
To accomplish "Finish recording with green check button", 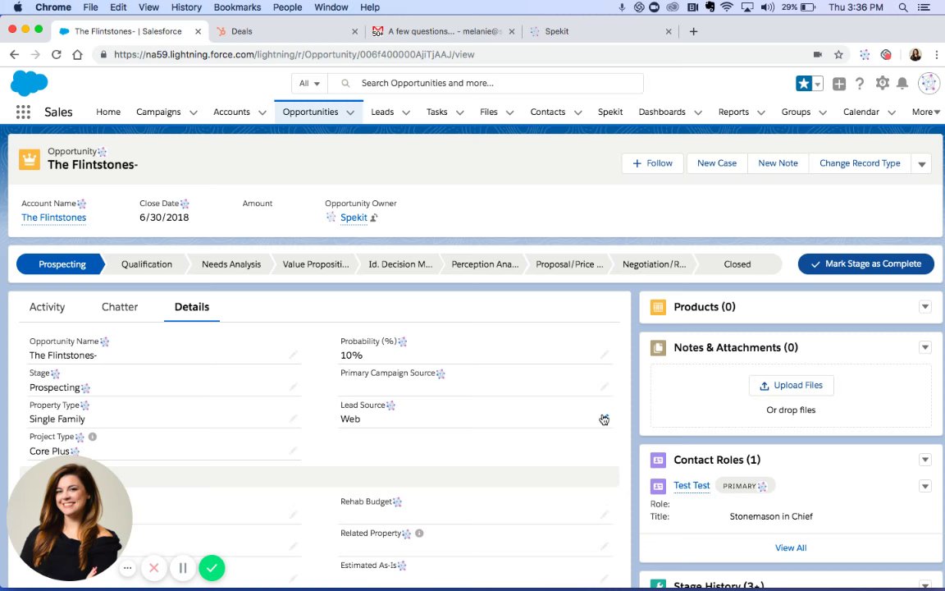I will click(212, 568).
